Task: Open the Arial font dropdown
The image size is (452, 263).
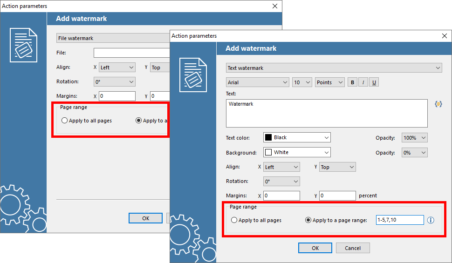Action: tap(257, 82)
